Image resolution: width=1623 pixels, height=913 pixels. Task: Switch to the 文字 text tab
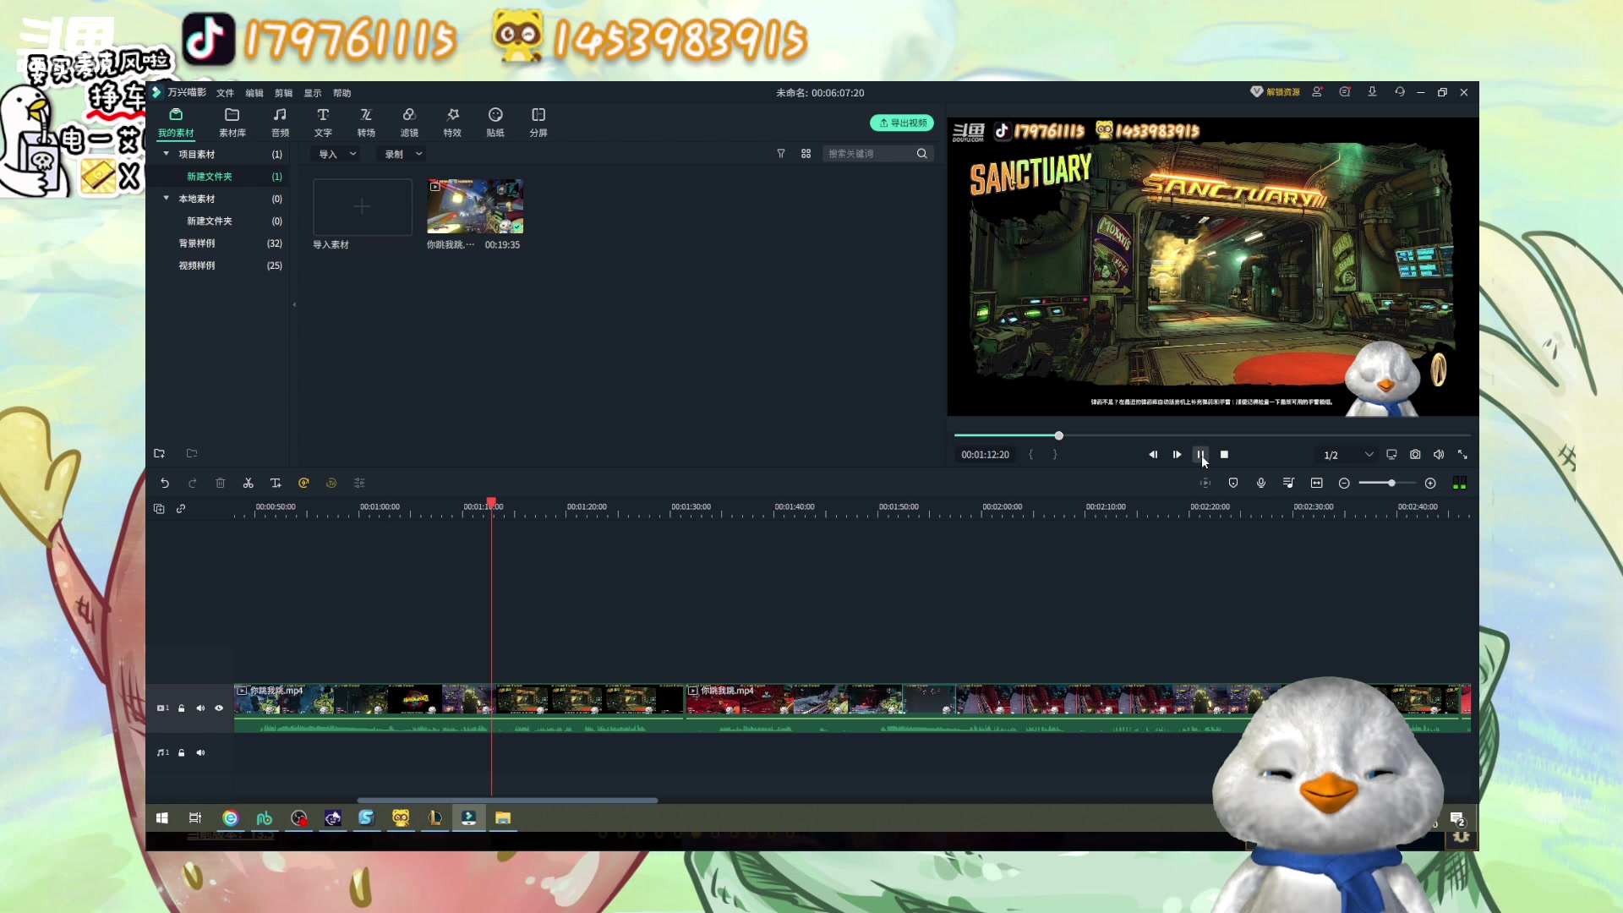point(323,123)
